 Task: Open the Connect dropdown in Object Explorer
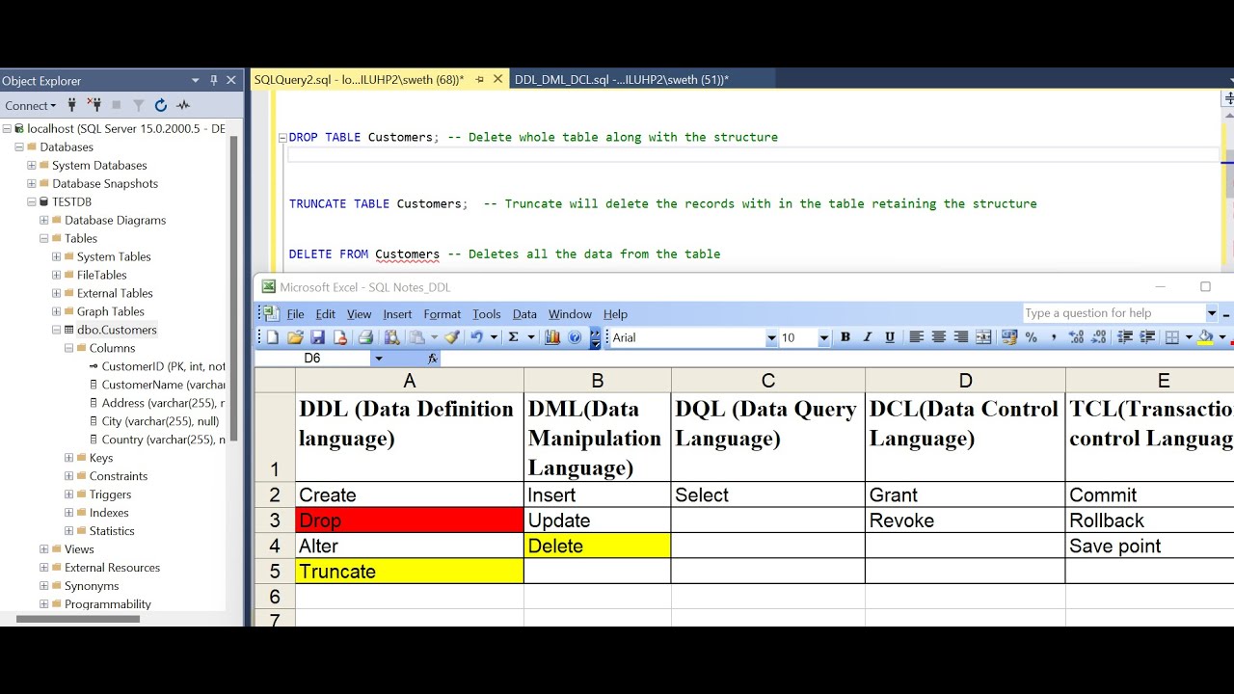point(30,105)
